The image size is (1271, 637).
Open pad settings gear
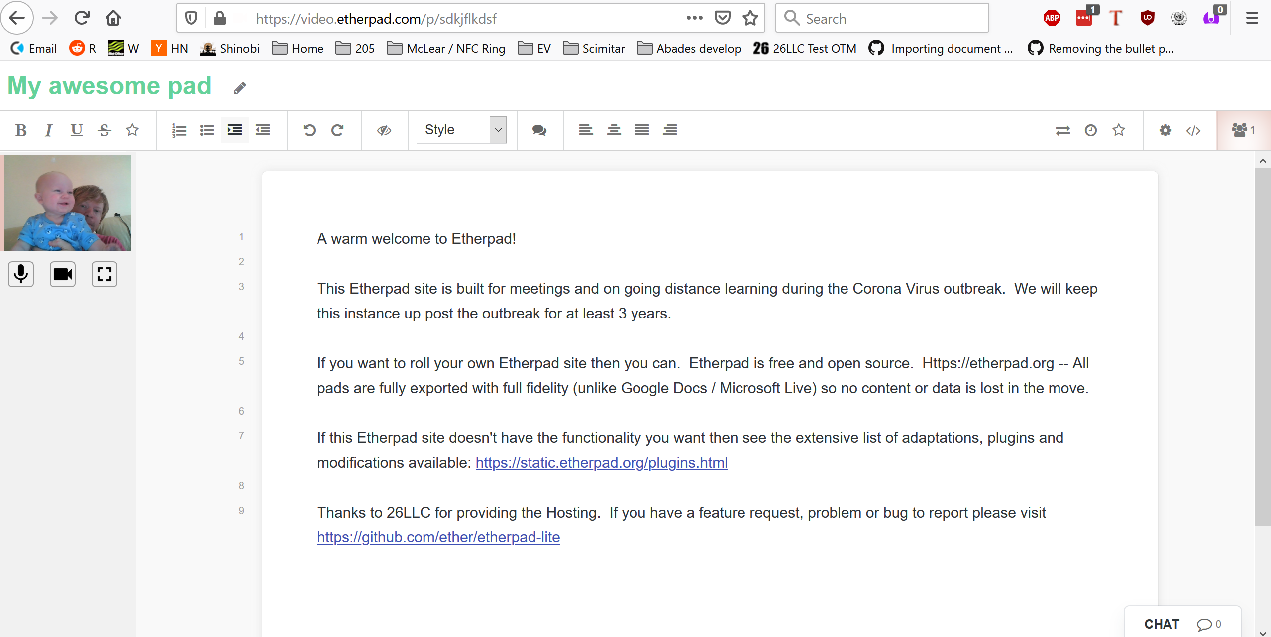pos(1165,130)
